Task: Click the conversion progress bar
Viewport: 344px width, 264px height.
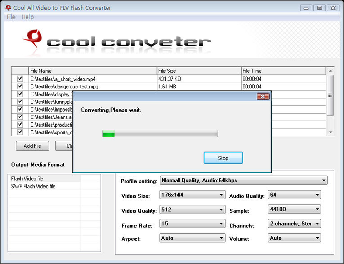Action: (x=160, y=133)
